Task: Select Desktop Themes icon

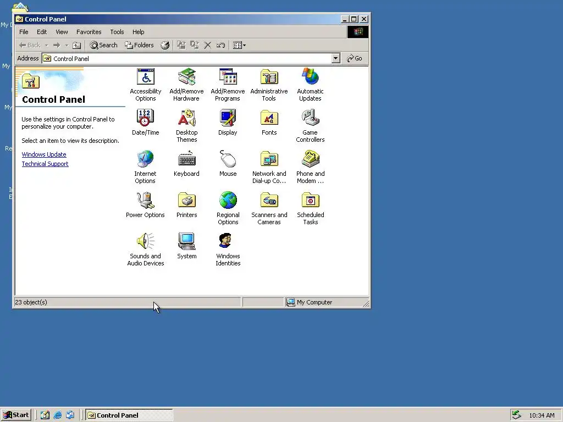Action: click(187, 126)
